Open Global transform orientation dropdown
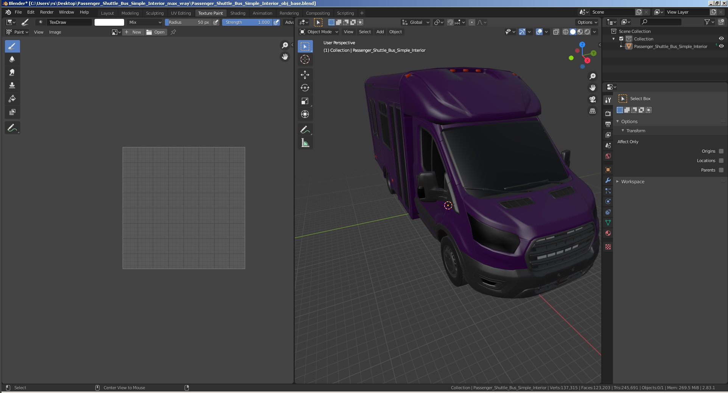The height and width of the screenshot is (393, 728). click(415, 22)
